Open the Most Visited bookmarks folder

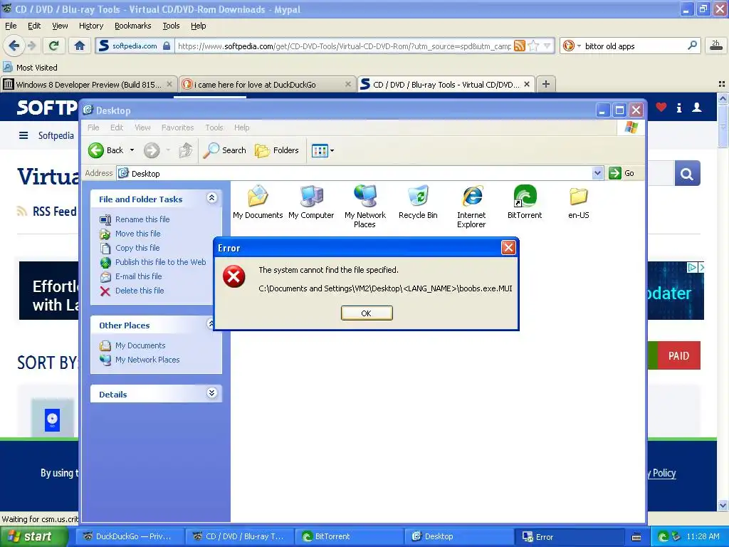coord(30,68)
